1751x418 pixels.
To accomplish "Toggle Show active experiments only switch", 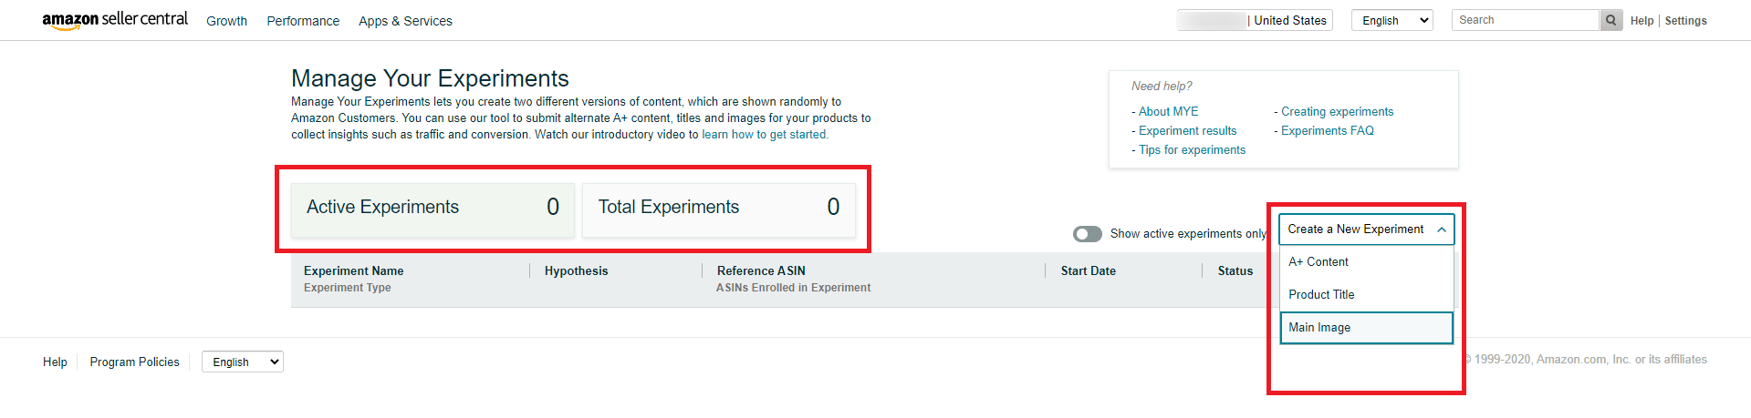I will [x=1088, y=234].
